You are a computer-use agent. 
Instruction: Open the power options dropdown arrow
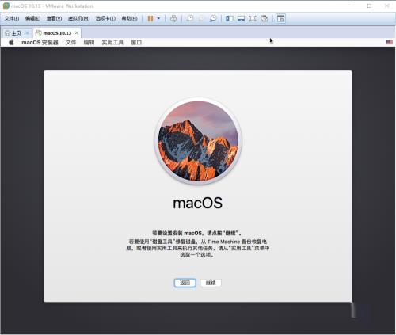tap(158, 18)
